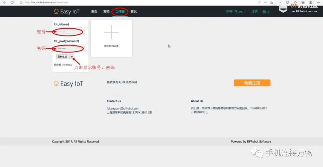Open the 文档 nav item
Viewport: 323px width, 167px height.
106,12
